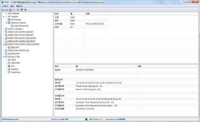Image resolution: width=200 pixels, height=122 pixels.
Task: Click the DIRECTORY_ENTRY_IAT node icon
Action: [x=6, y=51]
